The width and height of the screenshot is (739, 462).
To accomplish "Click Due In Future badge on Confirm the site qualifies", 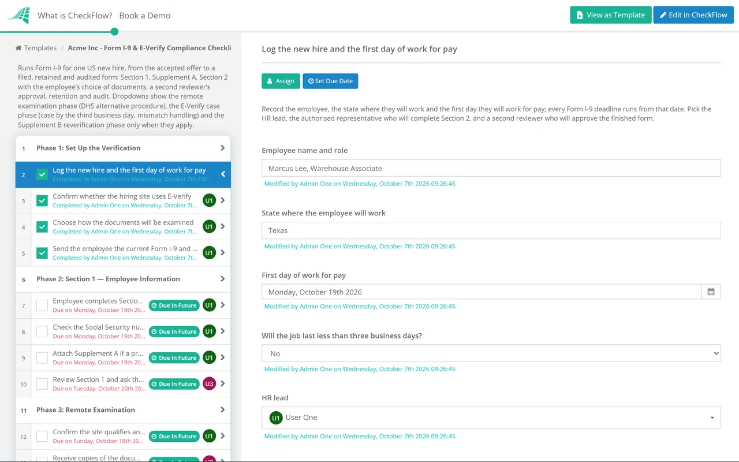I will (174, 437).
